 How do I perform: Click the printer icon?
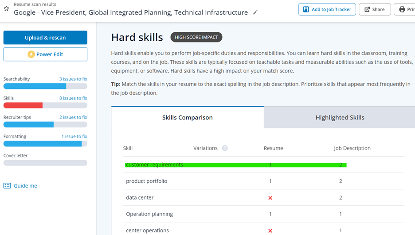[402, 9]
